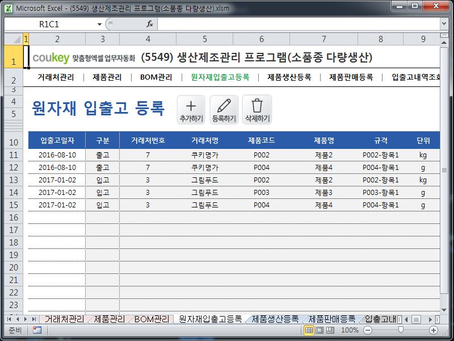Viewport: 454px width, 341px height.
Task: Open 거래처관리 navigation menu item
Action: coord(56,77)
